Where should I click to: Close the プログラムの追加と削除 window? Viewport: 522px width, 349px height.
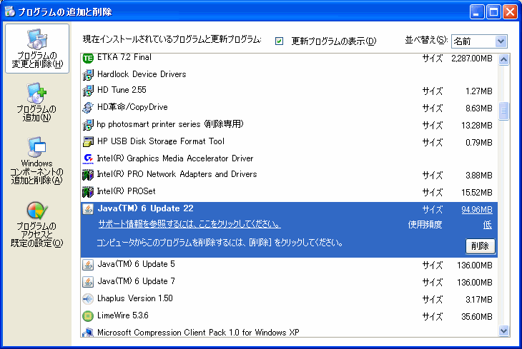coord(510,12)
